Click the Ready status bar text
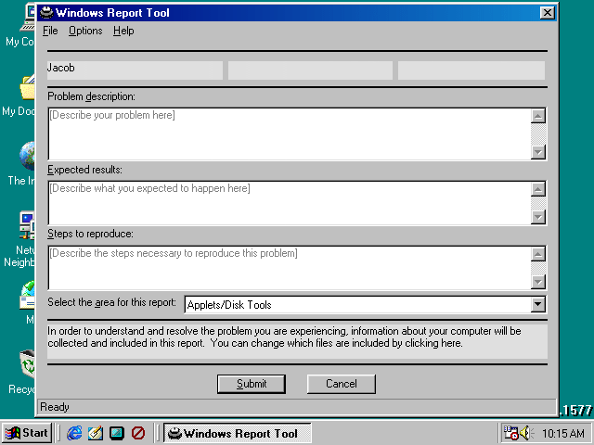Screen dimensions: 594x445 tap(55, 407)
